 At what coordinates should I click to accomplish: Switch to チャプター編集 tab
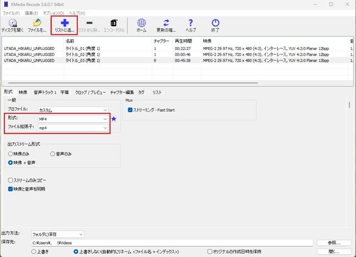tap(122, 92)
